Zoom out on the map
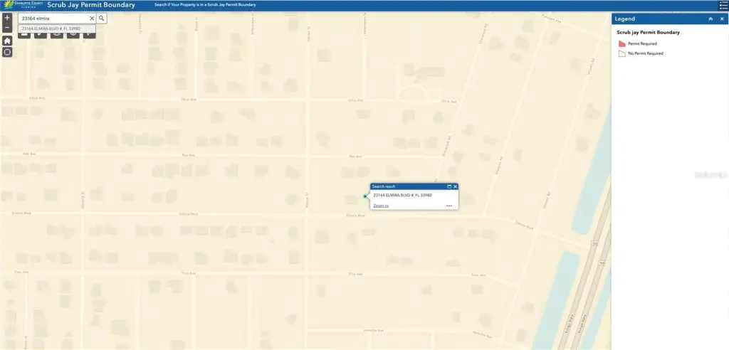 pyautogui.click(x=7, y=28)
